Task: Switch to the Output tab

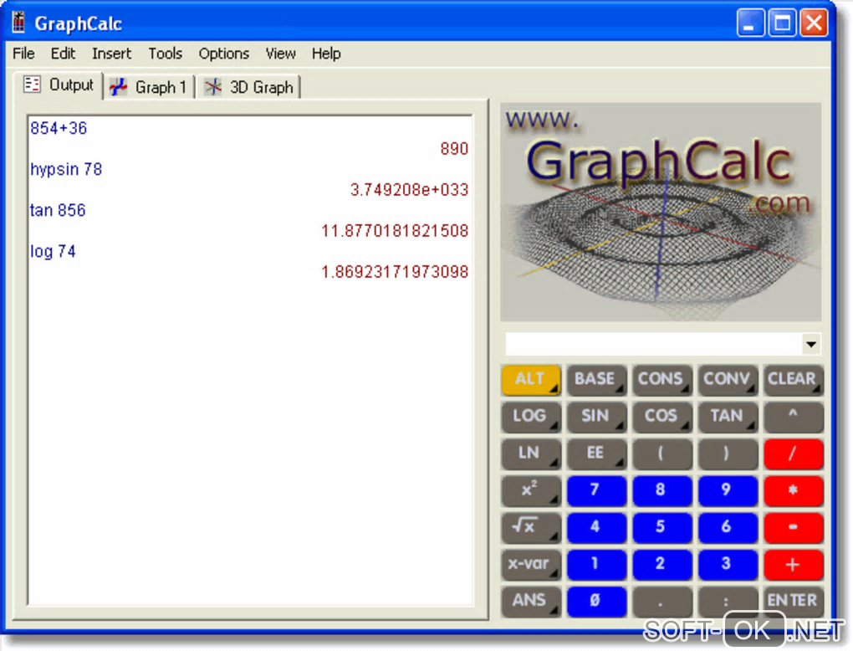Action: (x=59, y=85)
